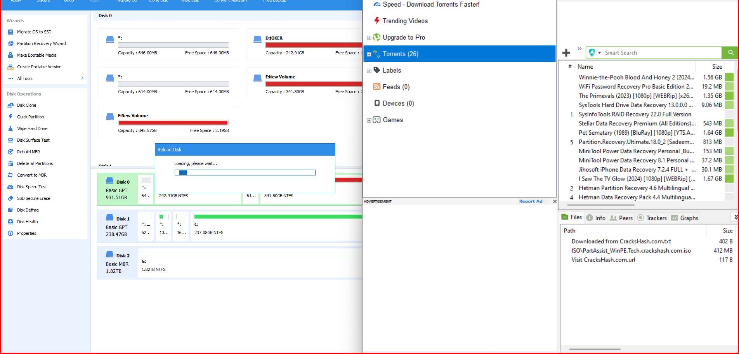Image resolution: width=739 pixels, height=354 pixels.
Task: Click the add torrent plus icon in uTorrent
Action: tap(566, 53)
